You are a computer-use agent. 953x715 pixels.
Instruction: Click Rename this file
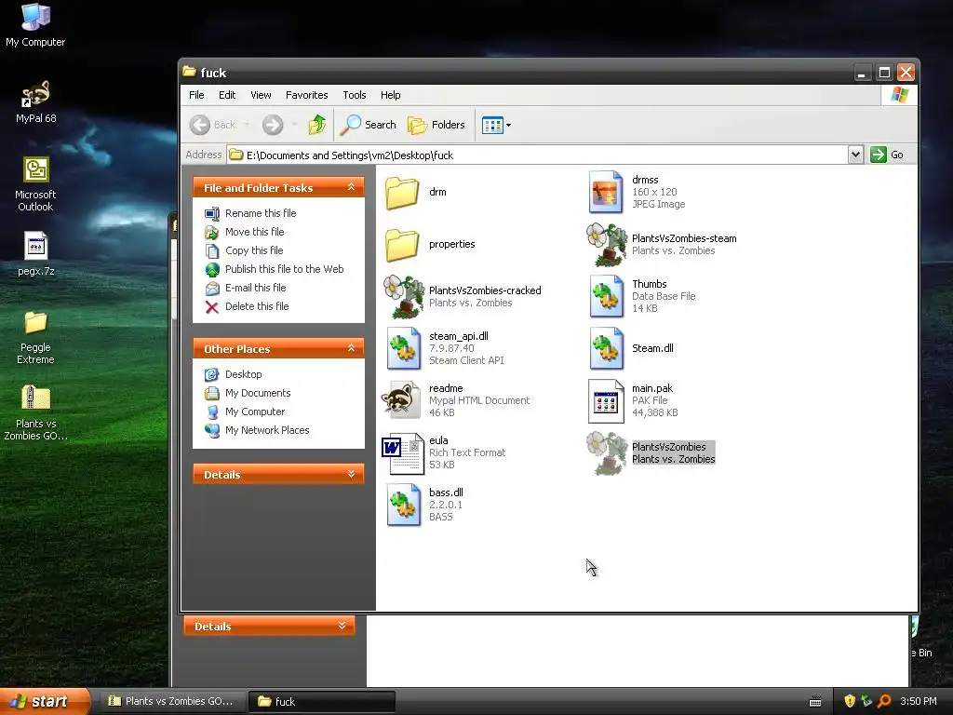pyautogui.click(x=261, y=213)
